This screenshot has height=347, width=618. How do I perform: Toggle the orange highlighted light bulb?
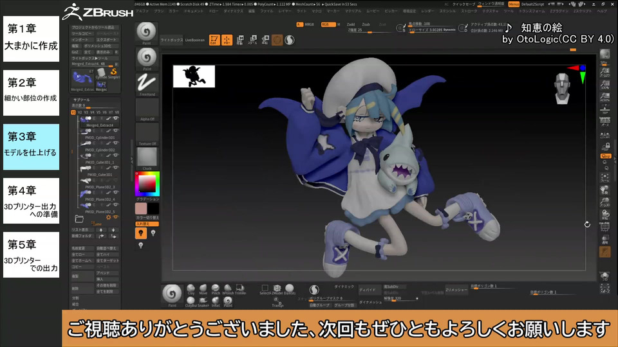coord(141,233)
